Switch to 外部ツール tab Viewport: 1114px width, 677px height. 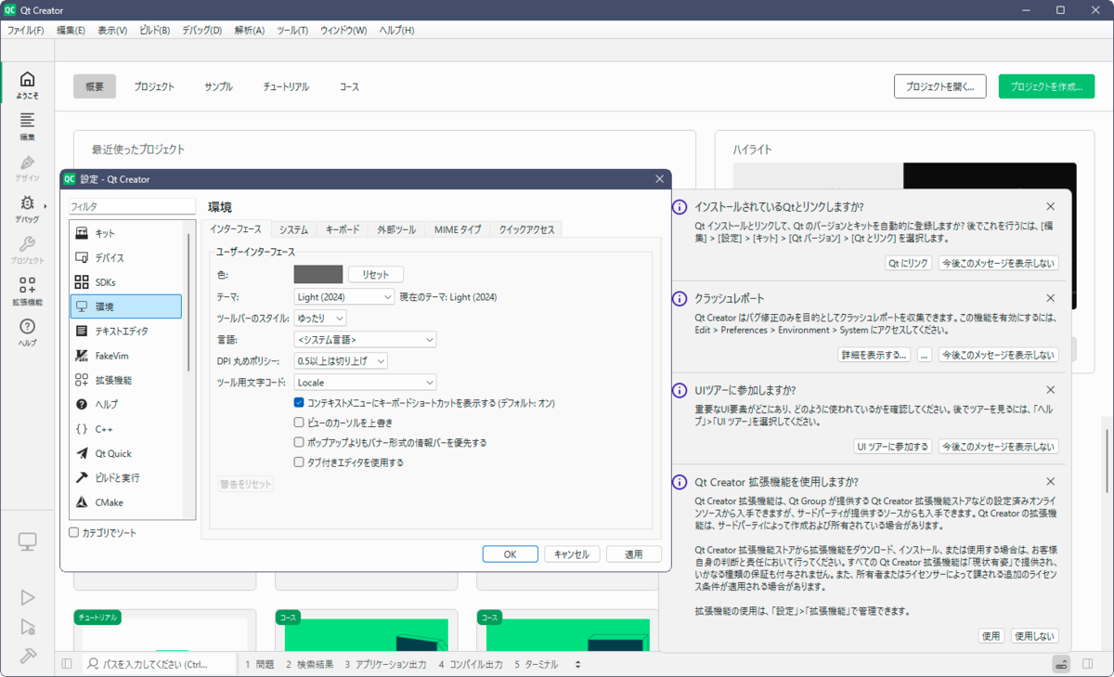click(396, 229)
